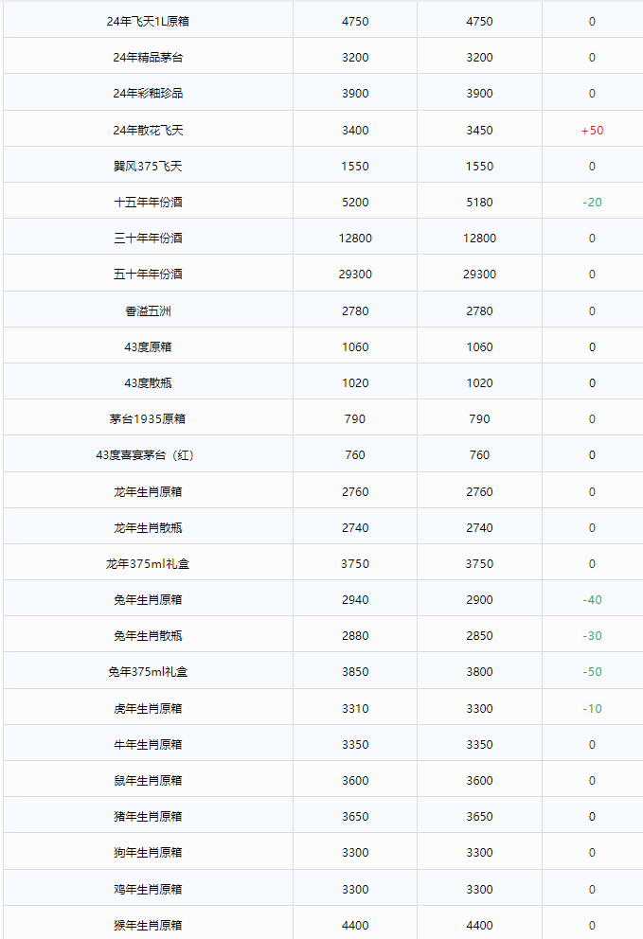Click the 龙年375ml礼盒 row label

[x=148, y=564]
